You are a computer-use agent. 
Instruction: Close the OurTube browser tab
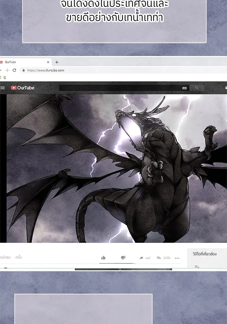point(48,62)
